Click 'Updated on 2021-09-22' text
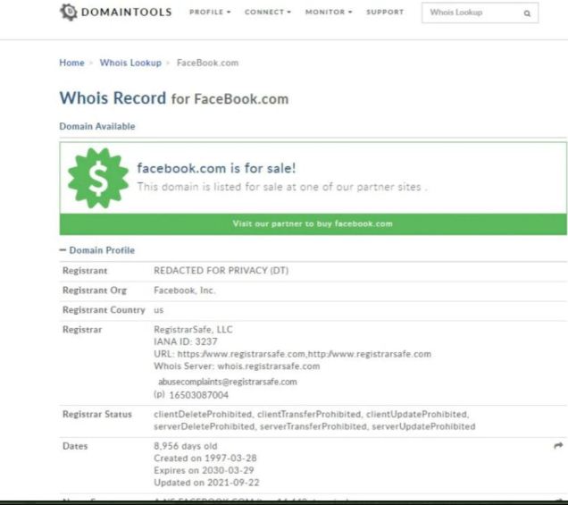Viewport: 568px width, 505px height. tap(206, 483)
